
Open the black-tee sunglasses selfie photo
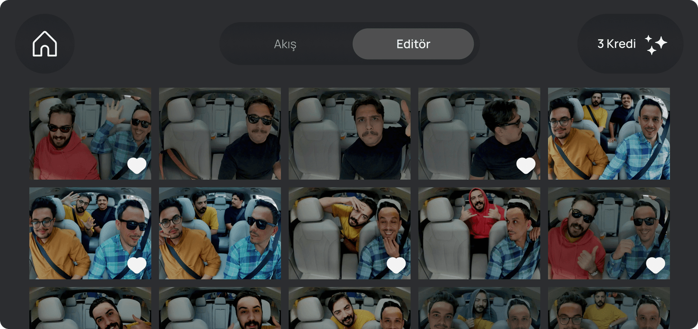[219, 134]
